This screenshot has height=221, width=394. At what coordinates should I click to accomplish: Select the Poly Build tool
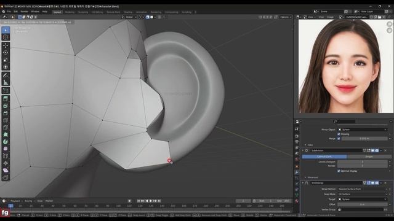pos(6,134)
